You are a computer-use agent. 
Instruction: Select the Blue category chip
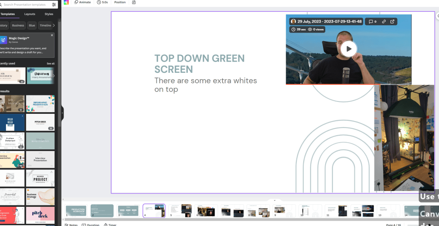pos(32,25)
